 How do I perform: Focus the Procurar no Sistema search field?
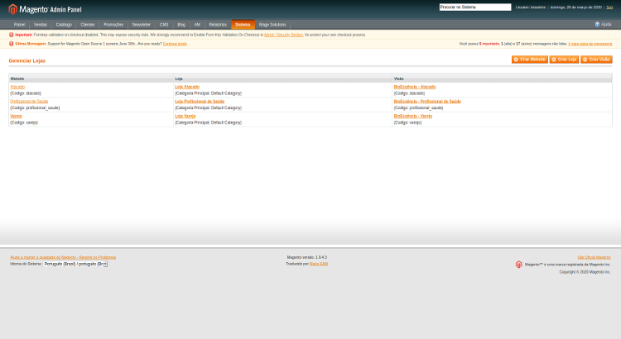475,7
